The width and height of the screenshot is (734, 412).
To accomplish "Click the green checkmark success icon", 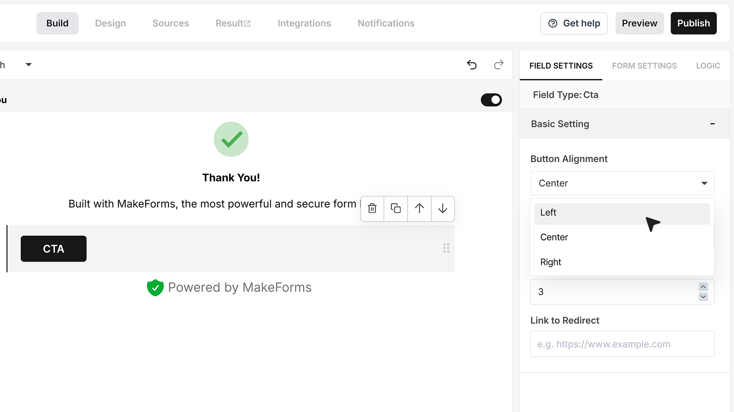I will pos(231,139).
